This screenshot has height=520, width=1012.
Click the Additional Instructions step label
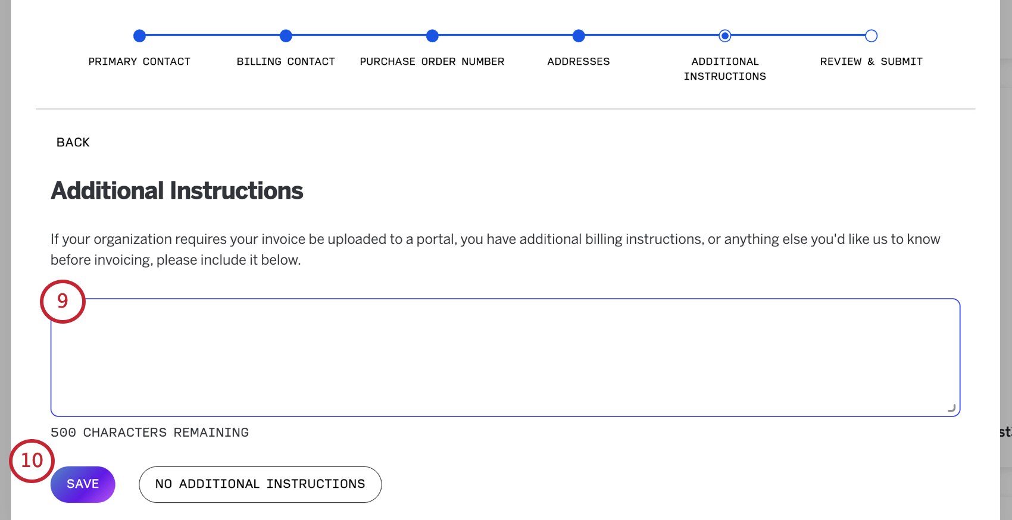724,68
